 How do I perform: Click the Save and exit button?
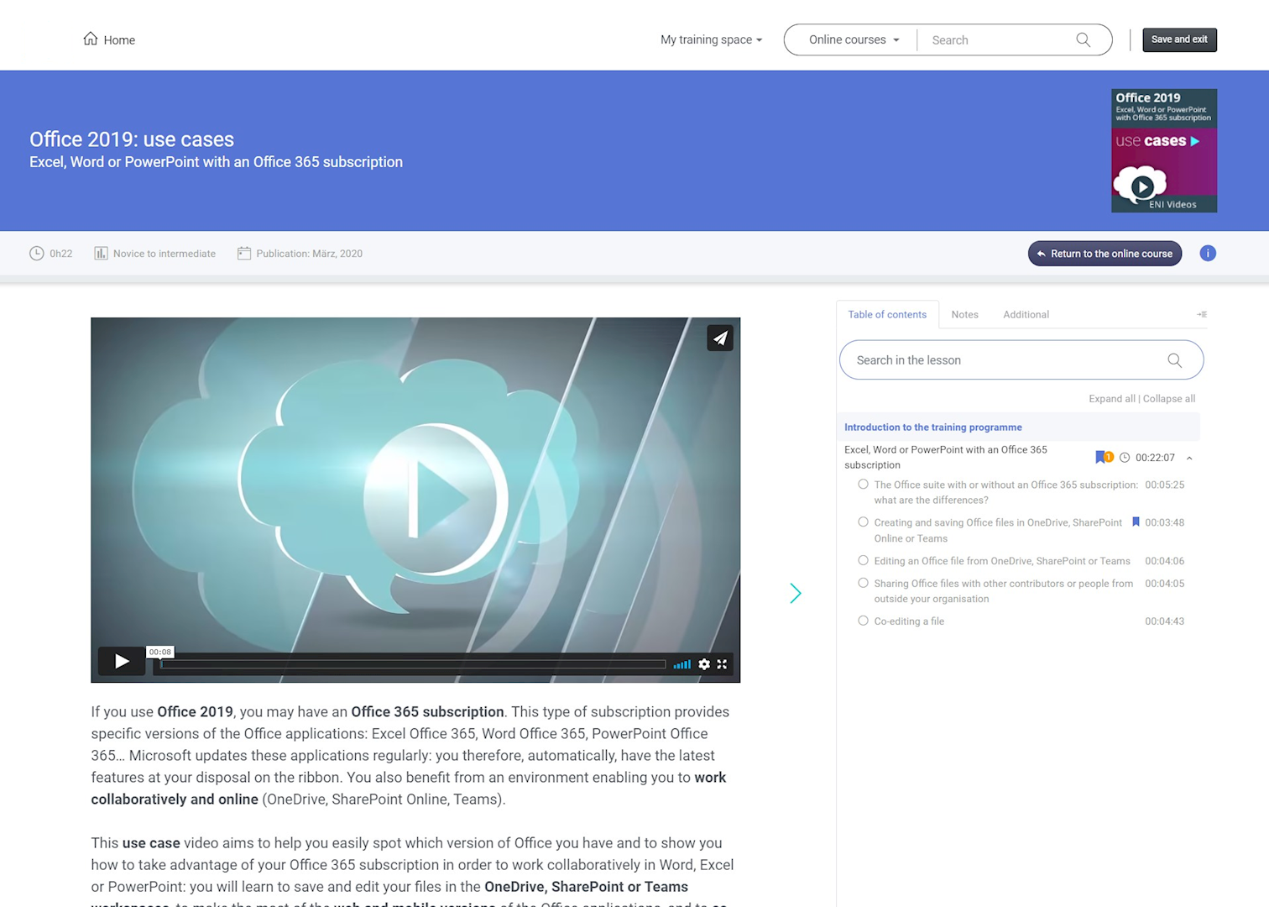[1179, 39]
